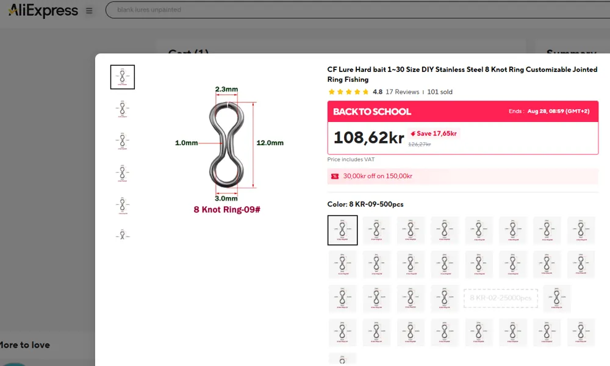Choose the selected 8 KR-09-500pcs variant swatch
610x366 pixels.
coord(342,230)
